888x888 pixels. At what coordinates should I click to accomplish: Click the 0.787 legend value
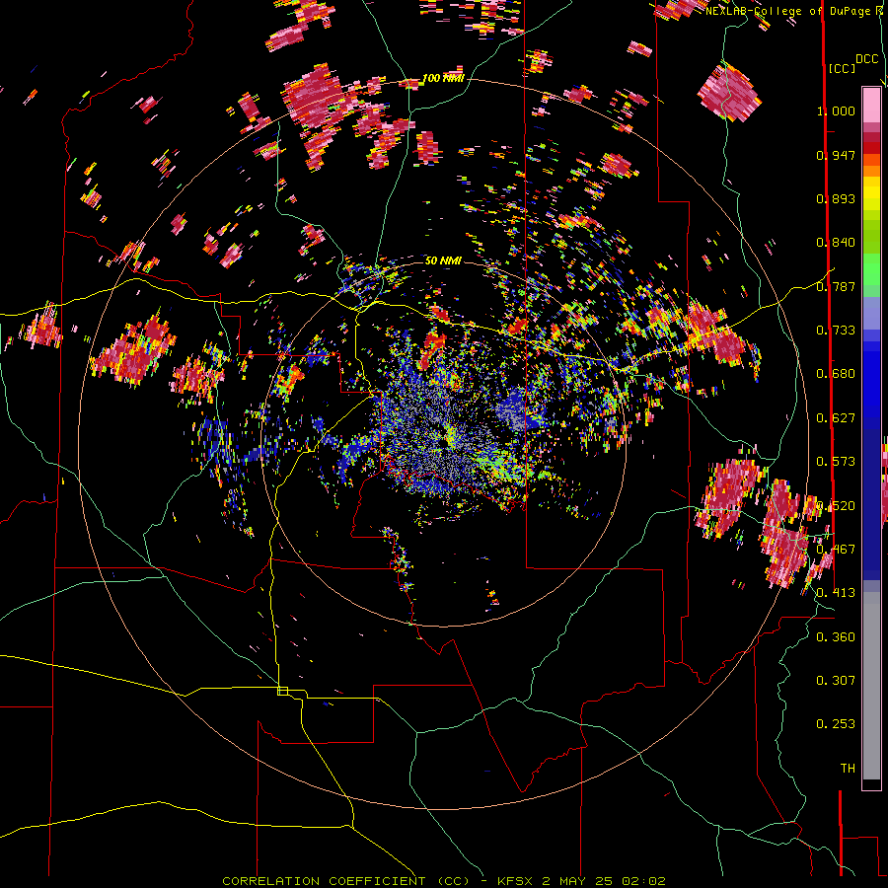pyautogui.click(x=836, y=286)
